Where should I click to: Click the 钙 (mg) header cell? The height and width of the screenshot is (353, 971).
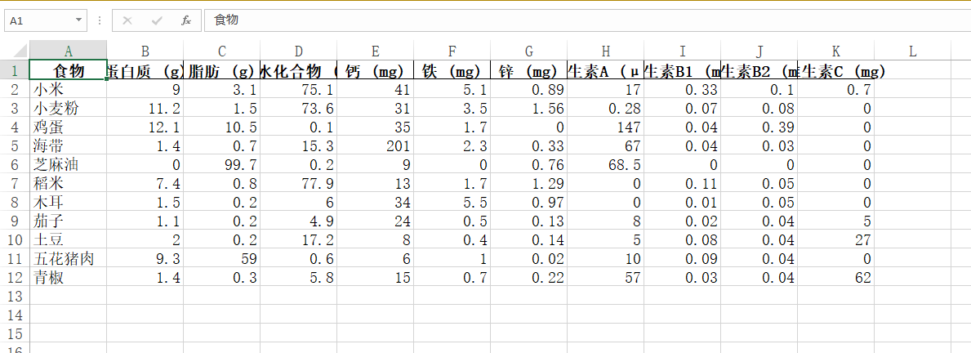point(376,70)
